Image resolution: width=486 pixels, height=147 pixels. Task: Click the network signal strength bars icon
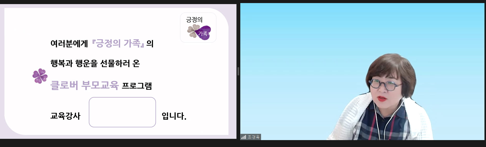(x=243, y=137)
